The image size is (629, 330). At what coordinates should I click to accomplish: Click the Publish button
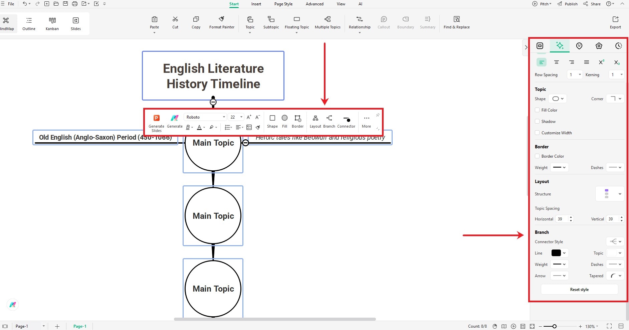point(568,4)
